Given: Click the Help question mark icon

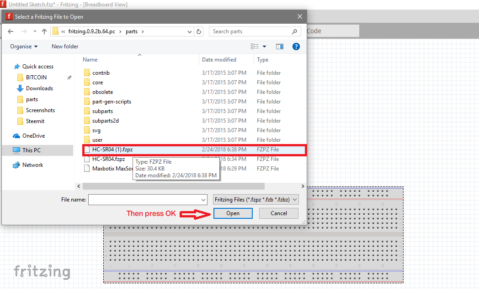Looking at the screenshot, I should click(x=296, y=46).
